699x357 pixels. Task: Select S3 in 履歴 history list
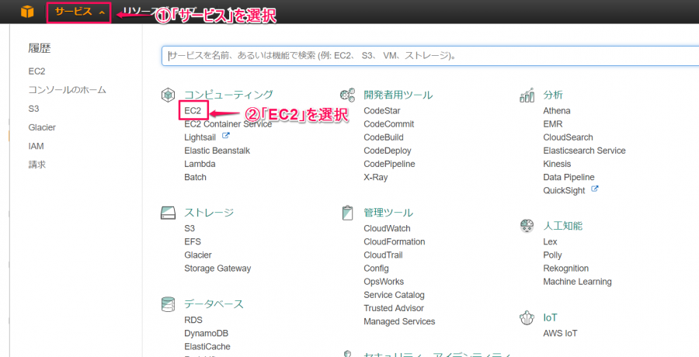pyautogui.click(x=33, y=109)
